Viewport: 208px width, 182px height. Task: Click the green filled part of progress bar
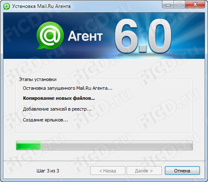tap(29, 146)
